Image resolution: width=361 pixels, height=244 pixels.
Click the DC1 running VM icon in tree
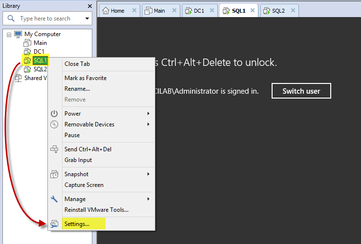click(27, 52)
